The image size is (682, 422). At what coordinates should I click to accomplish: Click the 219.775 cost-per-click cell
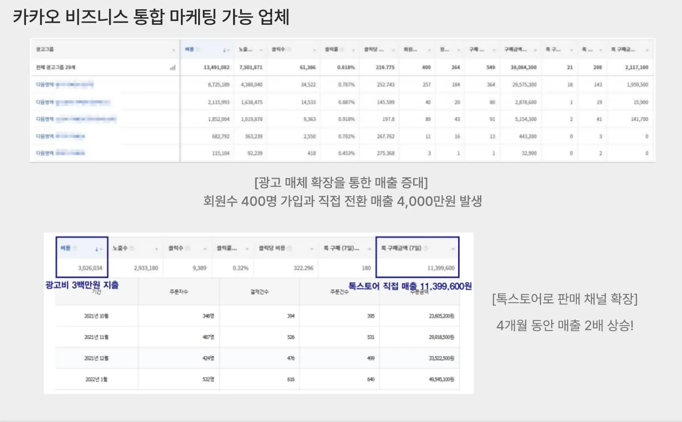point(385,67)
